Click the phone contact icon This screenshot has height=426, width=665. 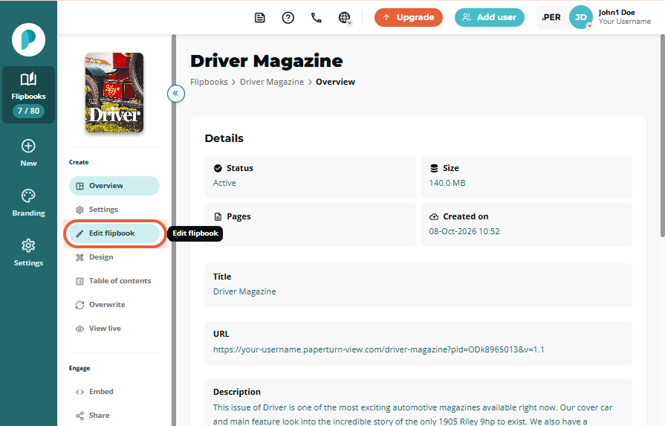317,17
